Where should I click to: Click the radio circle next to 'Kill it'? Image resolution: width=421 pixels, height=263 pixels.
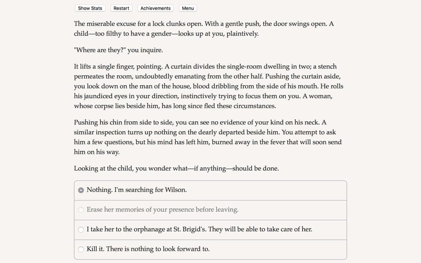coord(81,249)
